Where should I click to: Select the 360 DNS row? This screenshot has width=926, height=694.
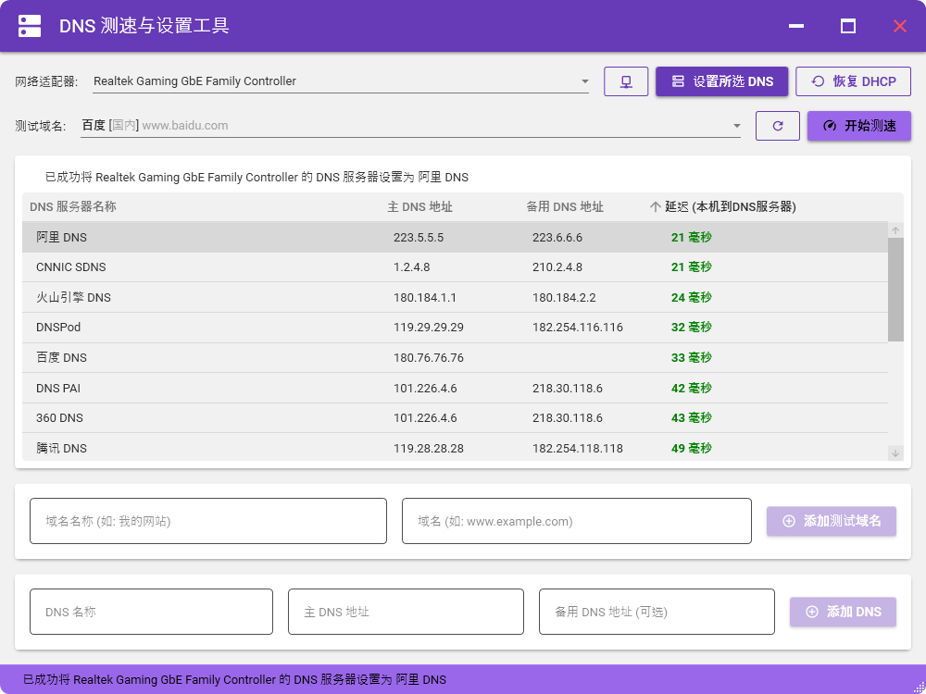point(455,418)
